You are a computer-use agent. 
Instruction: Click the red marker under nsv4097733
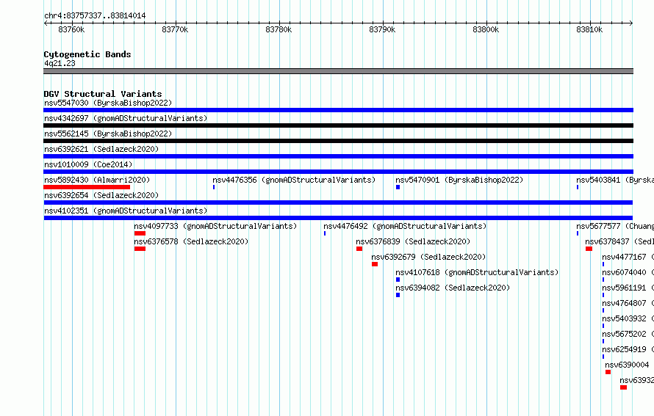point(140,233)
